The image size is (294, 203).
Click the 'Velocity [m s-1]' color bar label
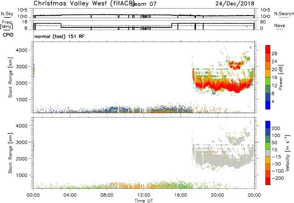(x=287, y=153)
